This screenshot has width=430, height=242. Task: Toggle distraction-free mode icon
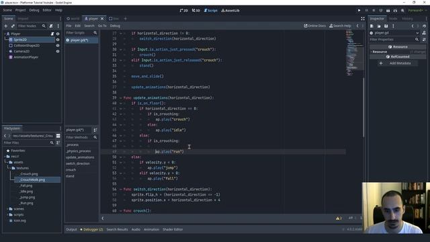363,19
